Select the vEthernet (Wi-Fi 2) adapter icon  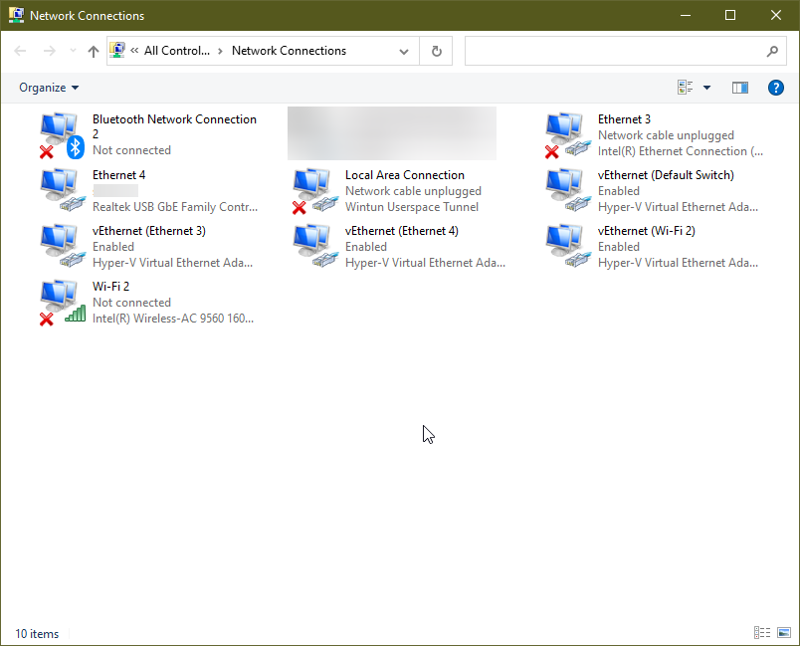pyautogui.click(x=567, y=247)
